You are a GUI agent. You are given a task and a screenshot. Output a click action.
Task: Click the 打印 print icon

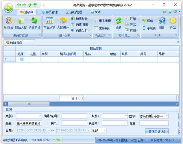(x=130, y=19)
